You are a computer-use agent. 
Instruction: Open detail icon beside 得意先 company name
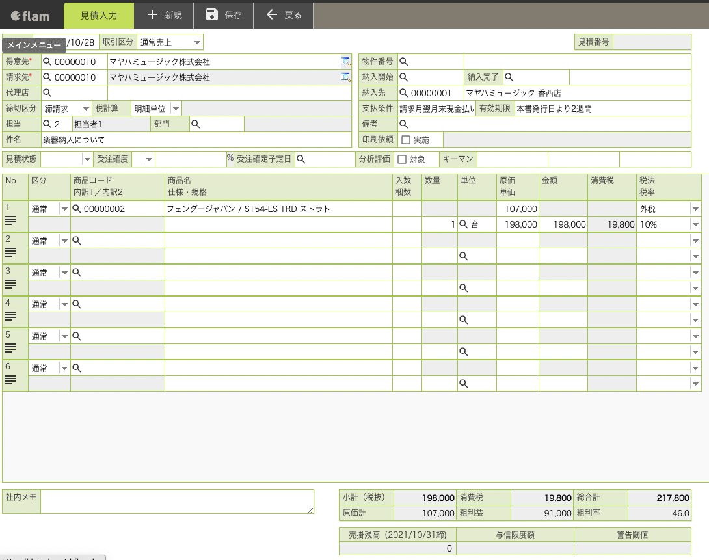345,62
